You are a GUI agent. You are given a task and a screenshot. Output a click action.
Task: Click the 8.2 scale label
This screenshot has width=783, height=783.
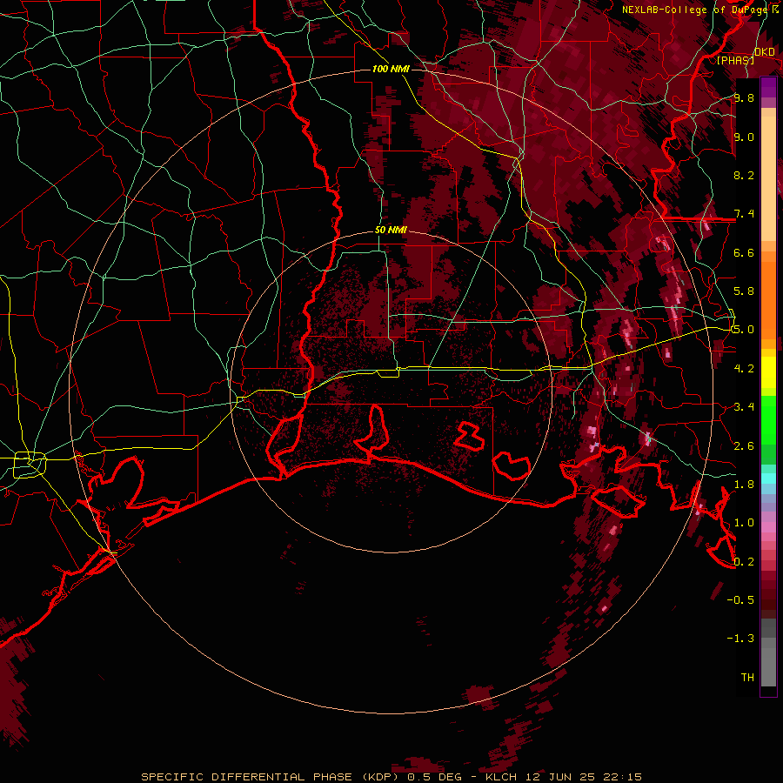[x=744, y=175]
